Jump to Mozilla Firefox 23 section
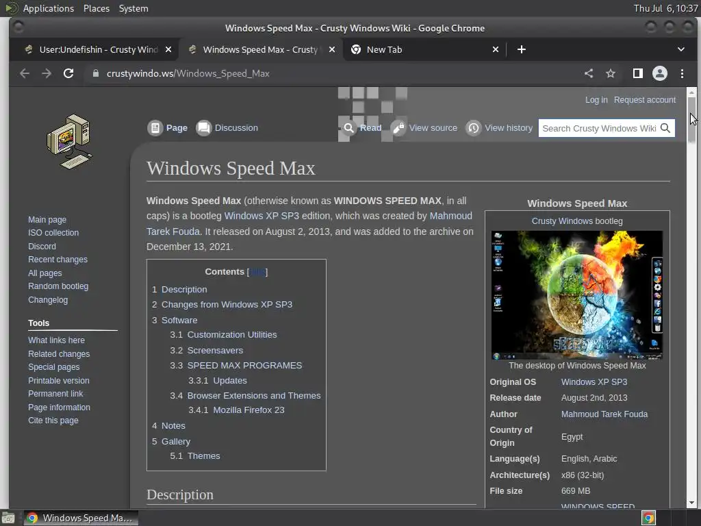The height and width of the screenshot is (526, 701). pyautogui.click(x=248, y=410)
